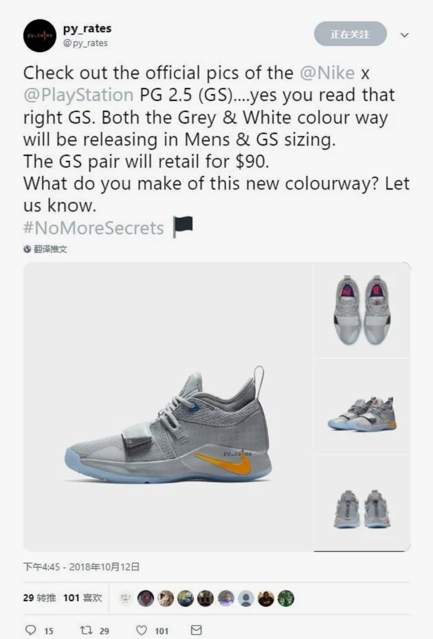Open the top-down shoes thumbnail

tap(362, 310)
